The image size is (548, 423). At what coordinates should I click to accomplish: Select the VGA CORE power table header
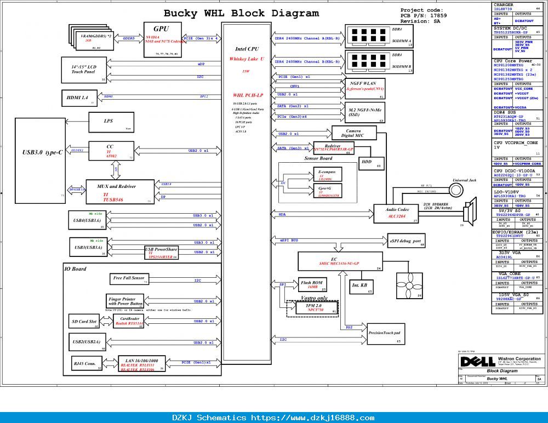[x=510, y=274]
